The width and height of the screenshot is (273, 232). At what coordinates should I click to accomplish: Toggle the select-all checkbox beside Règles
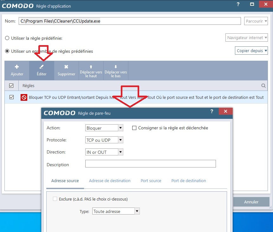pos(11,85)
